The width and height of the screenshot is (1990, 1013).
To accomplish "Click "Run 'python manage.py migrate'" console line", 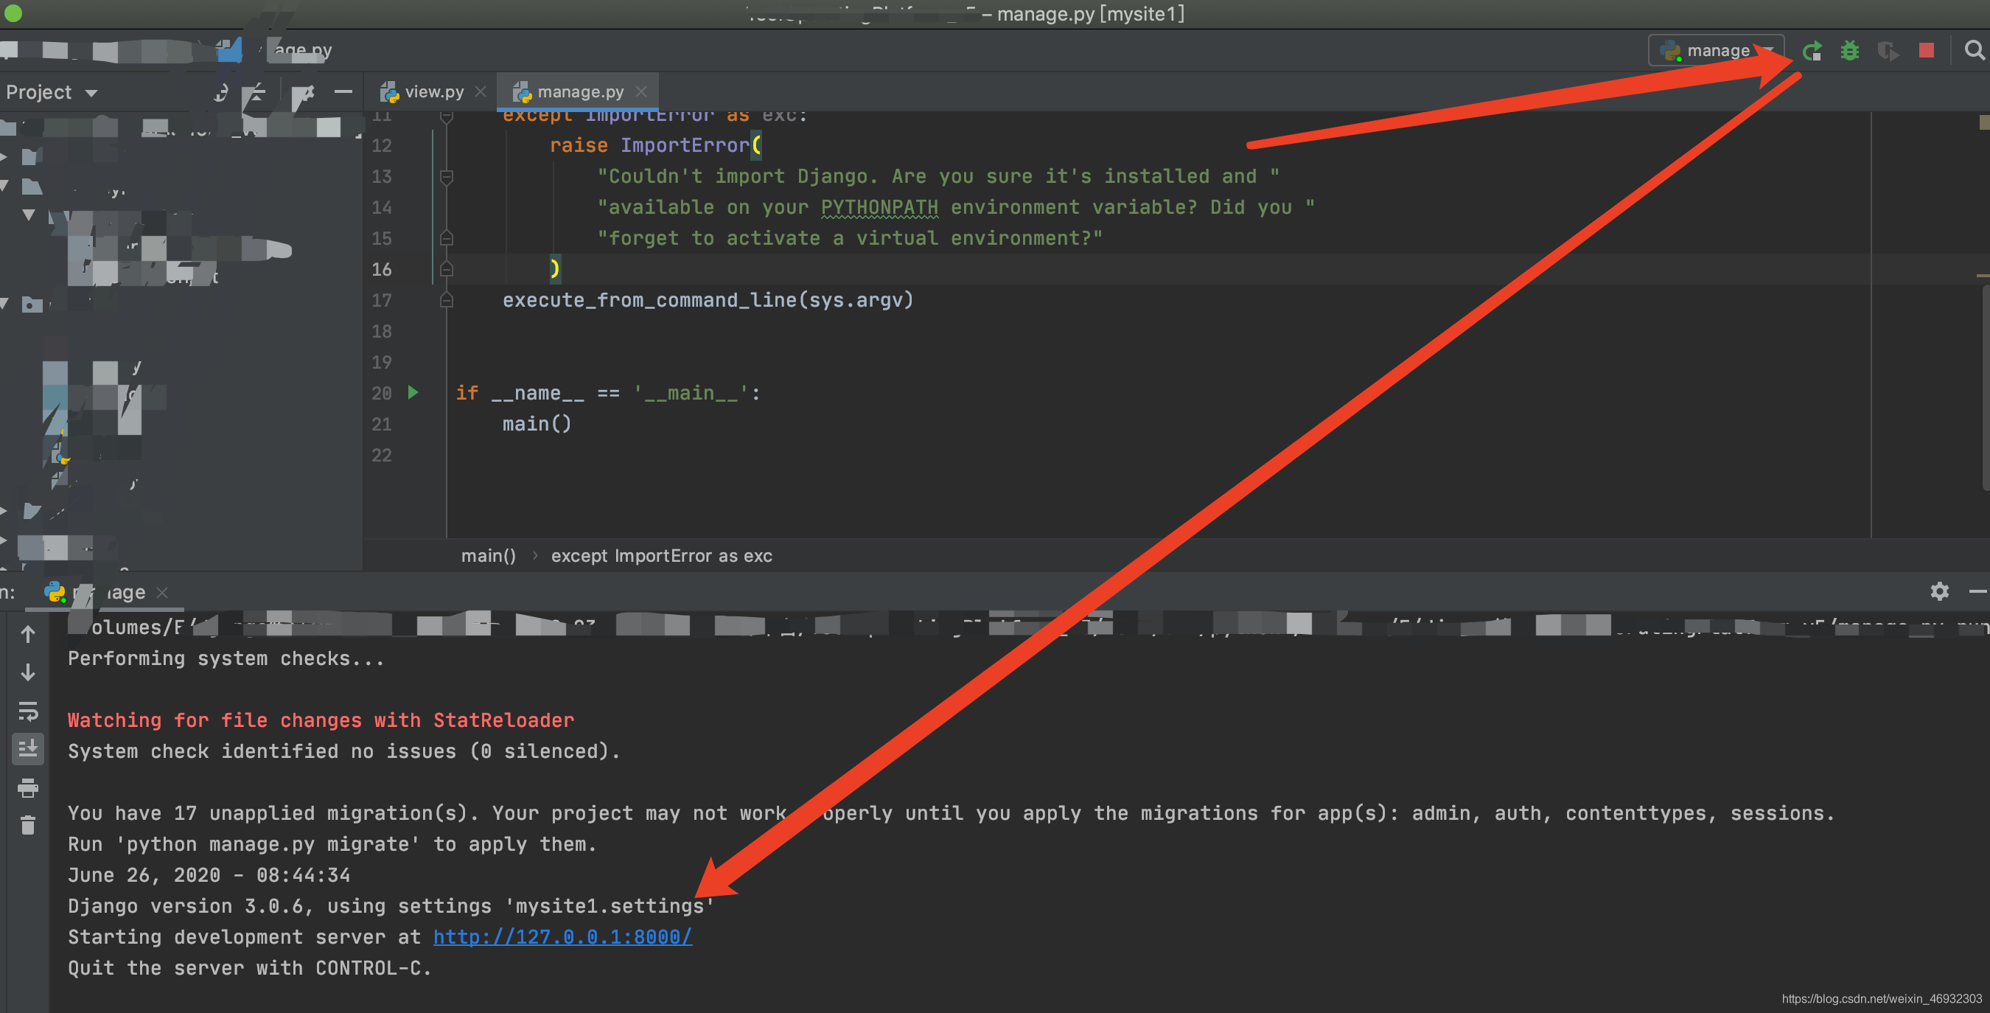I will 332,845.
